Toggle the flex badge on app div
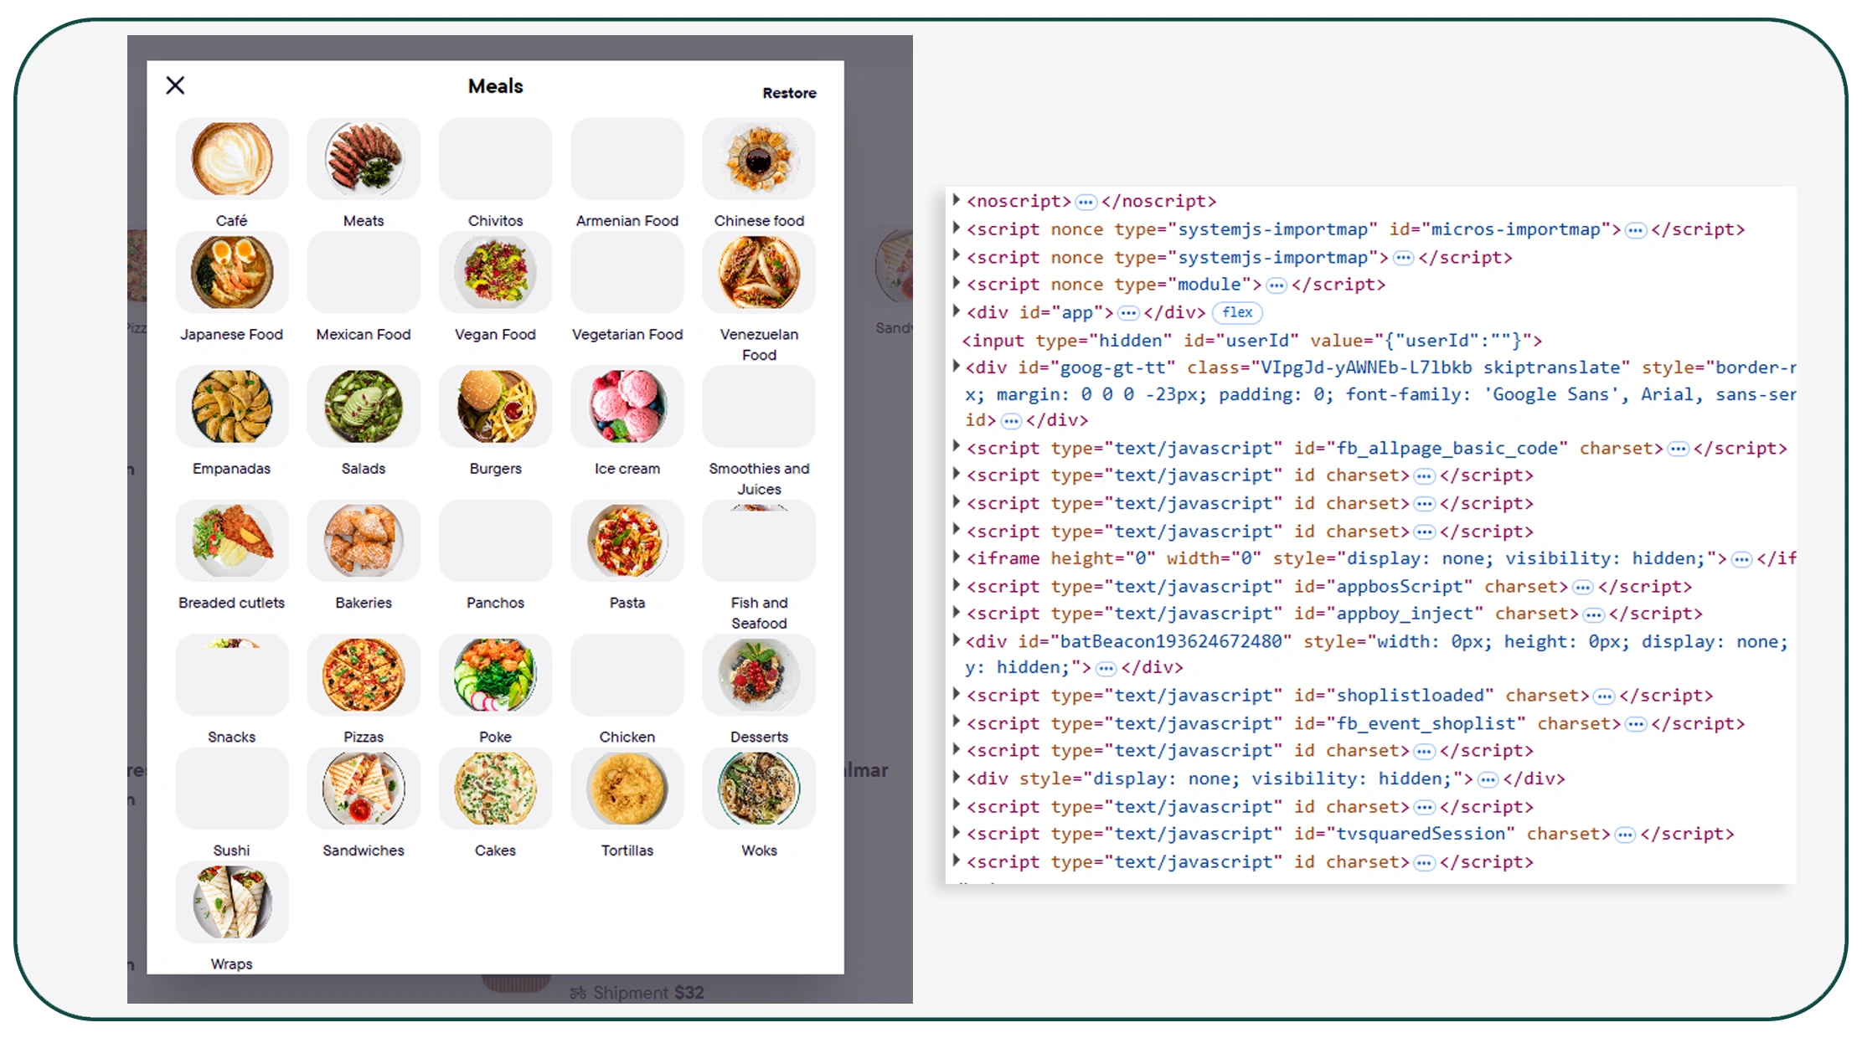The width and height of the screenshot is (1862, 1038). click(1236, 312)
